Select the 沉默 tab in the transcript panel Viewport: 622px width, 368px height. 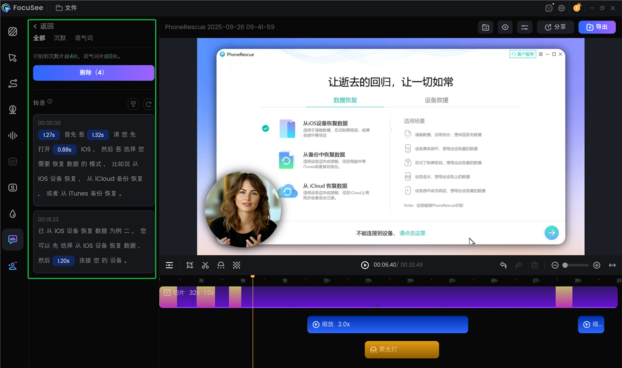59,38
